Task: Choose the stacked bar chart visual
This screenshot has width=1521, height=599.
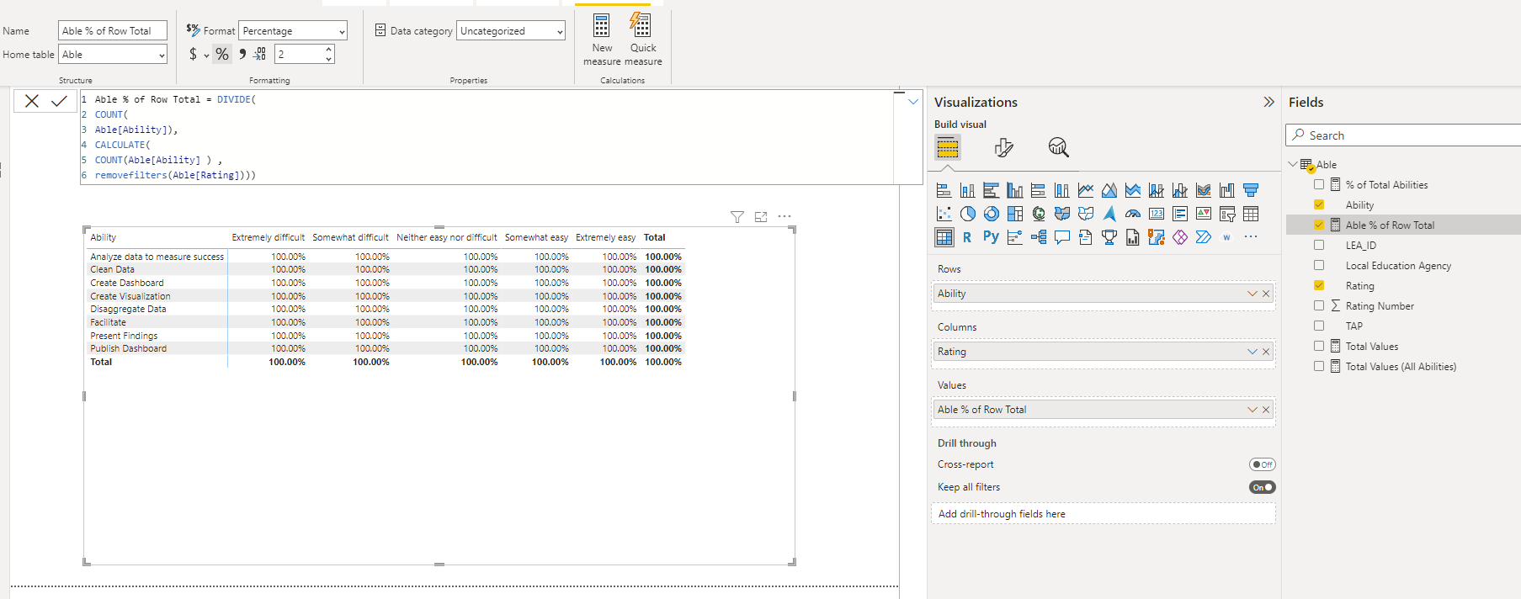Action: 944,190
